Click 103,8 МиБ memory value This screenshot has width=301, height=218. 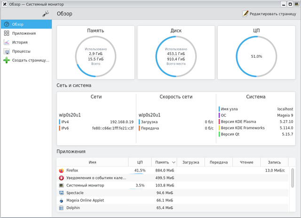(x=165, y=185)
